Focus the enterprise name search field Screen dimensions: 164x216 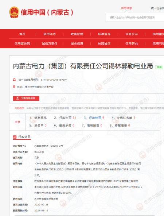pos(135,18)
